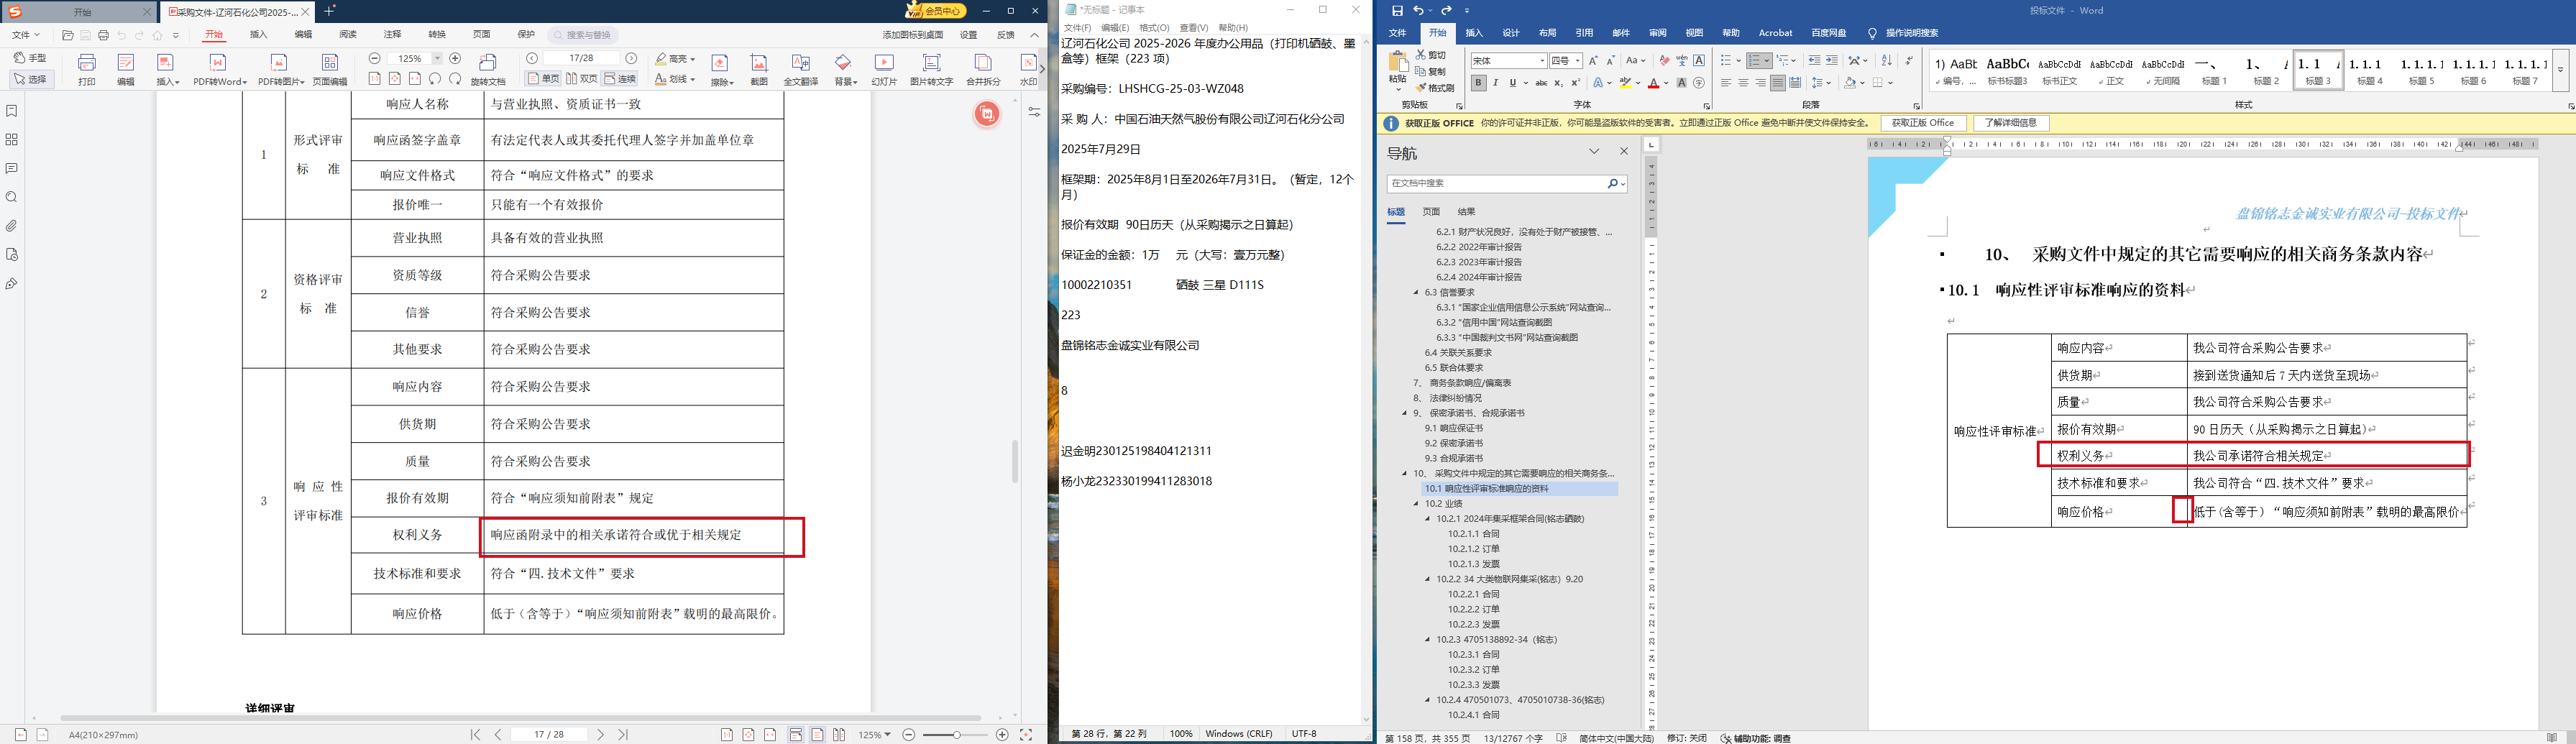The width and height of the screenshot is (2576, 744).
Task: Open 页面编辑 page editing tool
Action: 330,68
